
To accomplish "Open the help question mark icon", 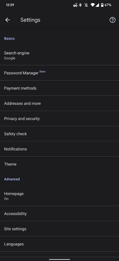I will pos(112,20).
